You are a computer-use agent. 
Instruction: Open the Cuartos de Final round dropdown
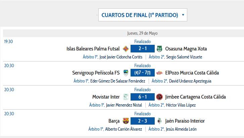tap(143, 15)
